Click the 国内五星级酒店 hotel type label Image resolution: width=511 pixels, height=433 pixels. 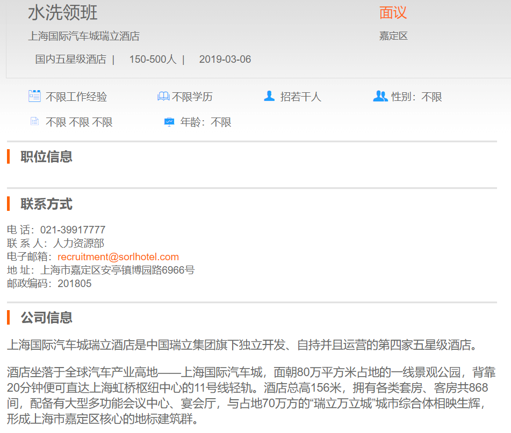(71, 59)
